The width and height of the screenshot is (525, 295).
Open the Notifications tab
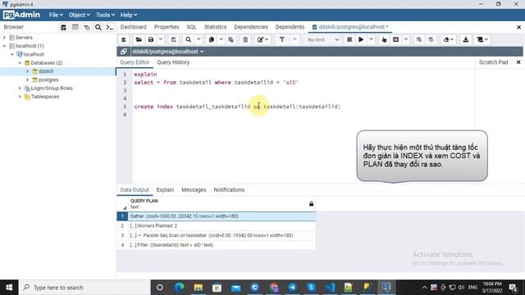(x=229, y=190)
